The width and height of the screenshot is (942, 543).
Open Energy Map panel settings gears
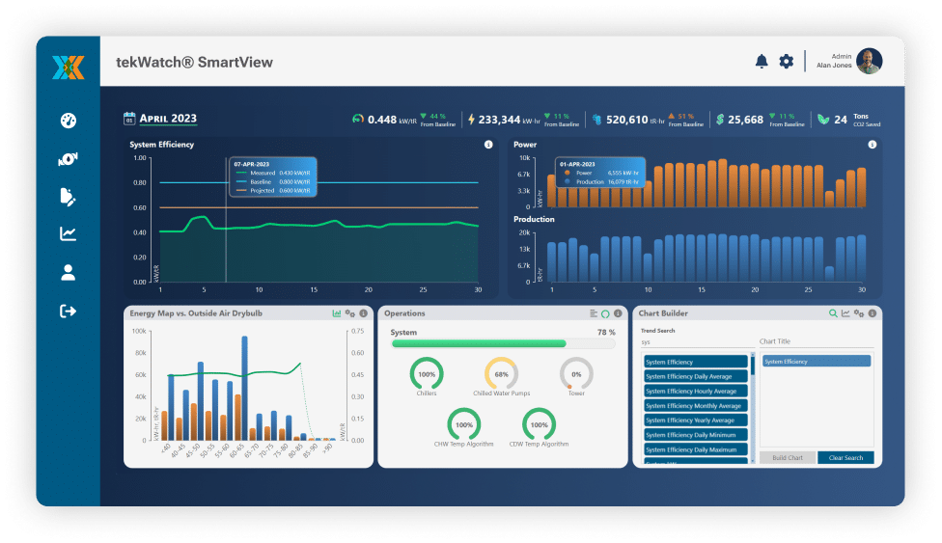[349, 313]
